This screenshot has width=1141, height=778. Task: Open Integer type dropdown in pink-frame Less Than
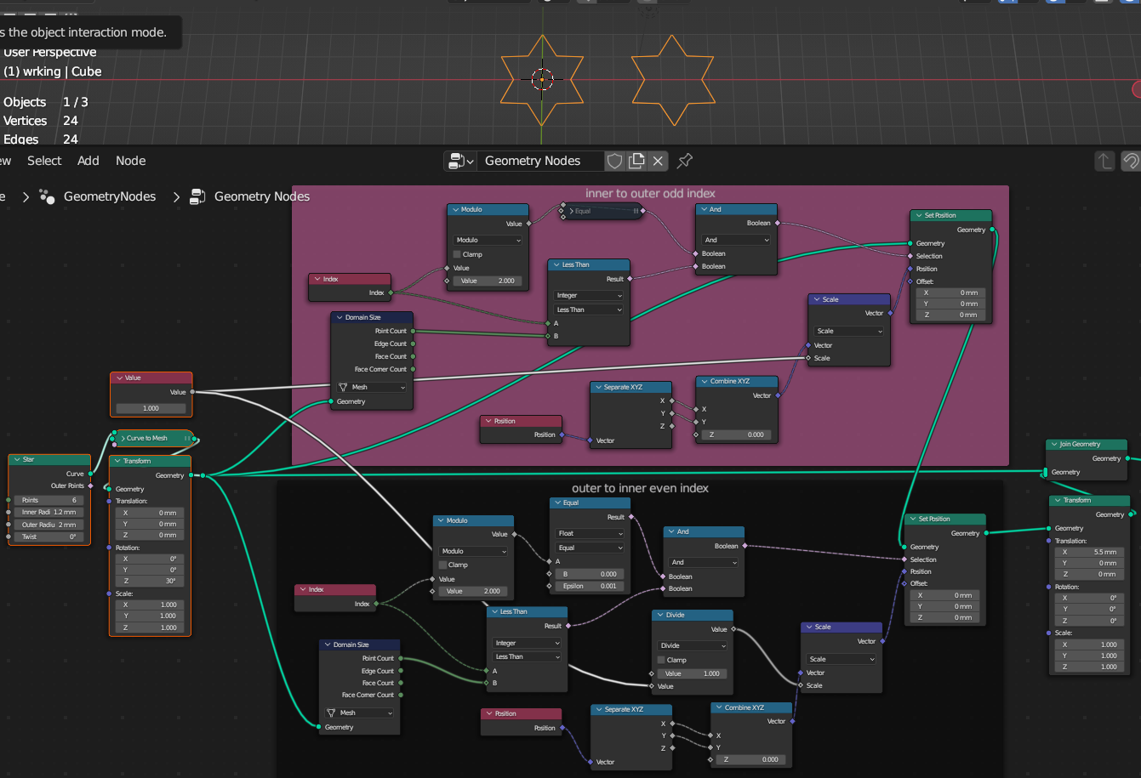(x=589, y=295)
